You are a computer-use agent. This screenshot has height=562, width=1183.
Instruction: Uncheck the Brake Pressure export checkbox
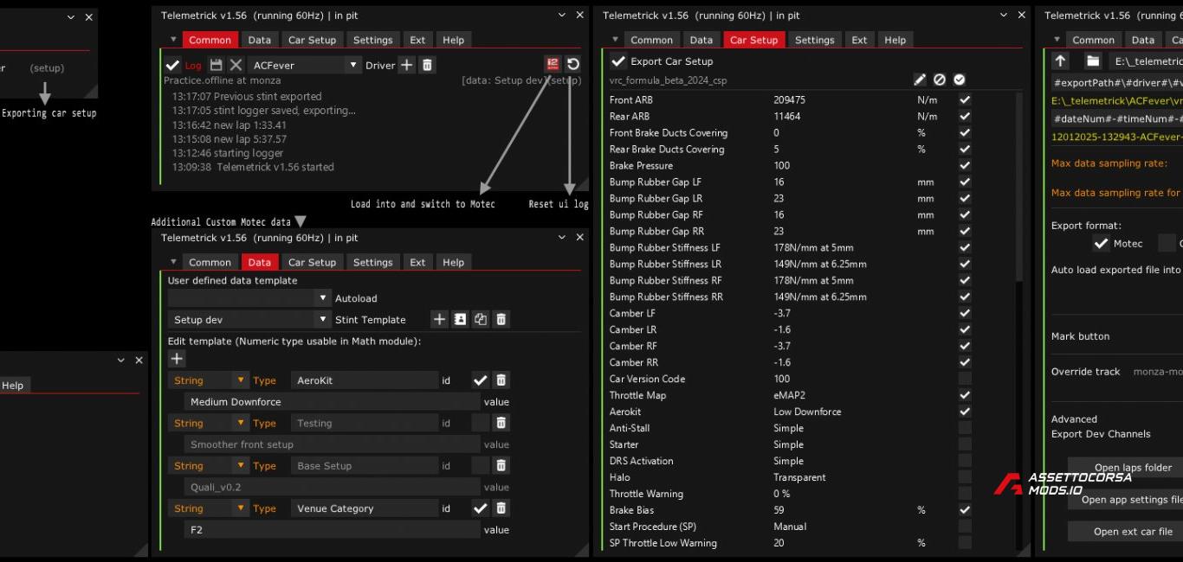tap(965, 165)
